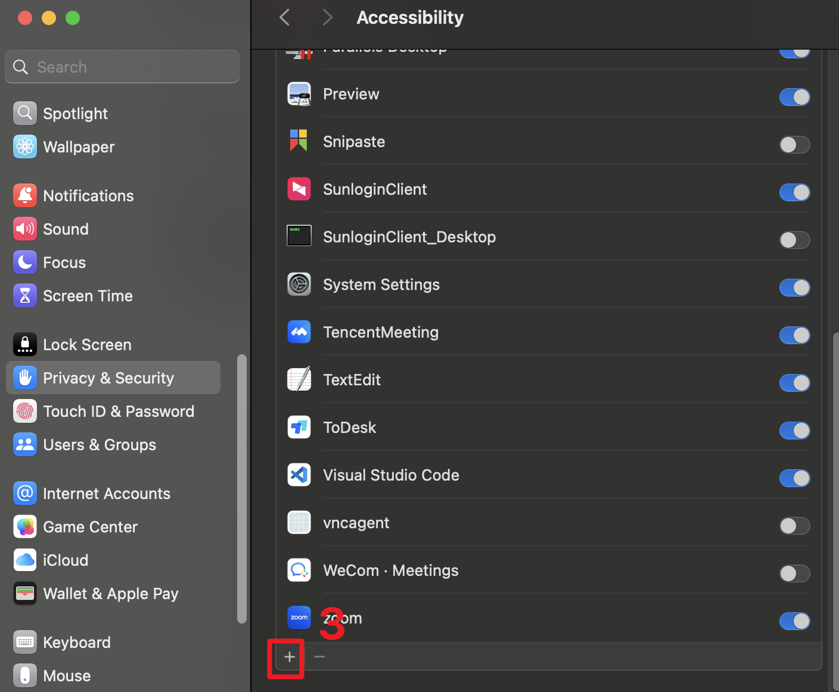Enable the SunloginClient_Desktop toggle

[x=795, y=240]
